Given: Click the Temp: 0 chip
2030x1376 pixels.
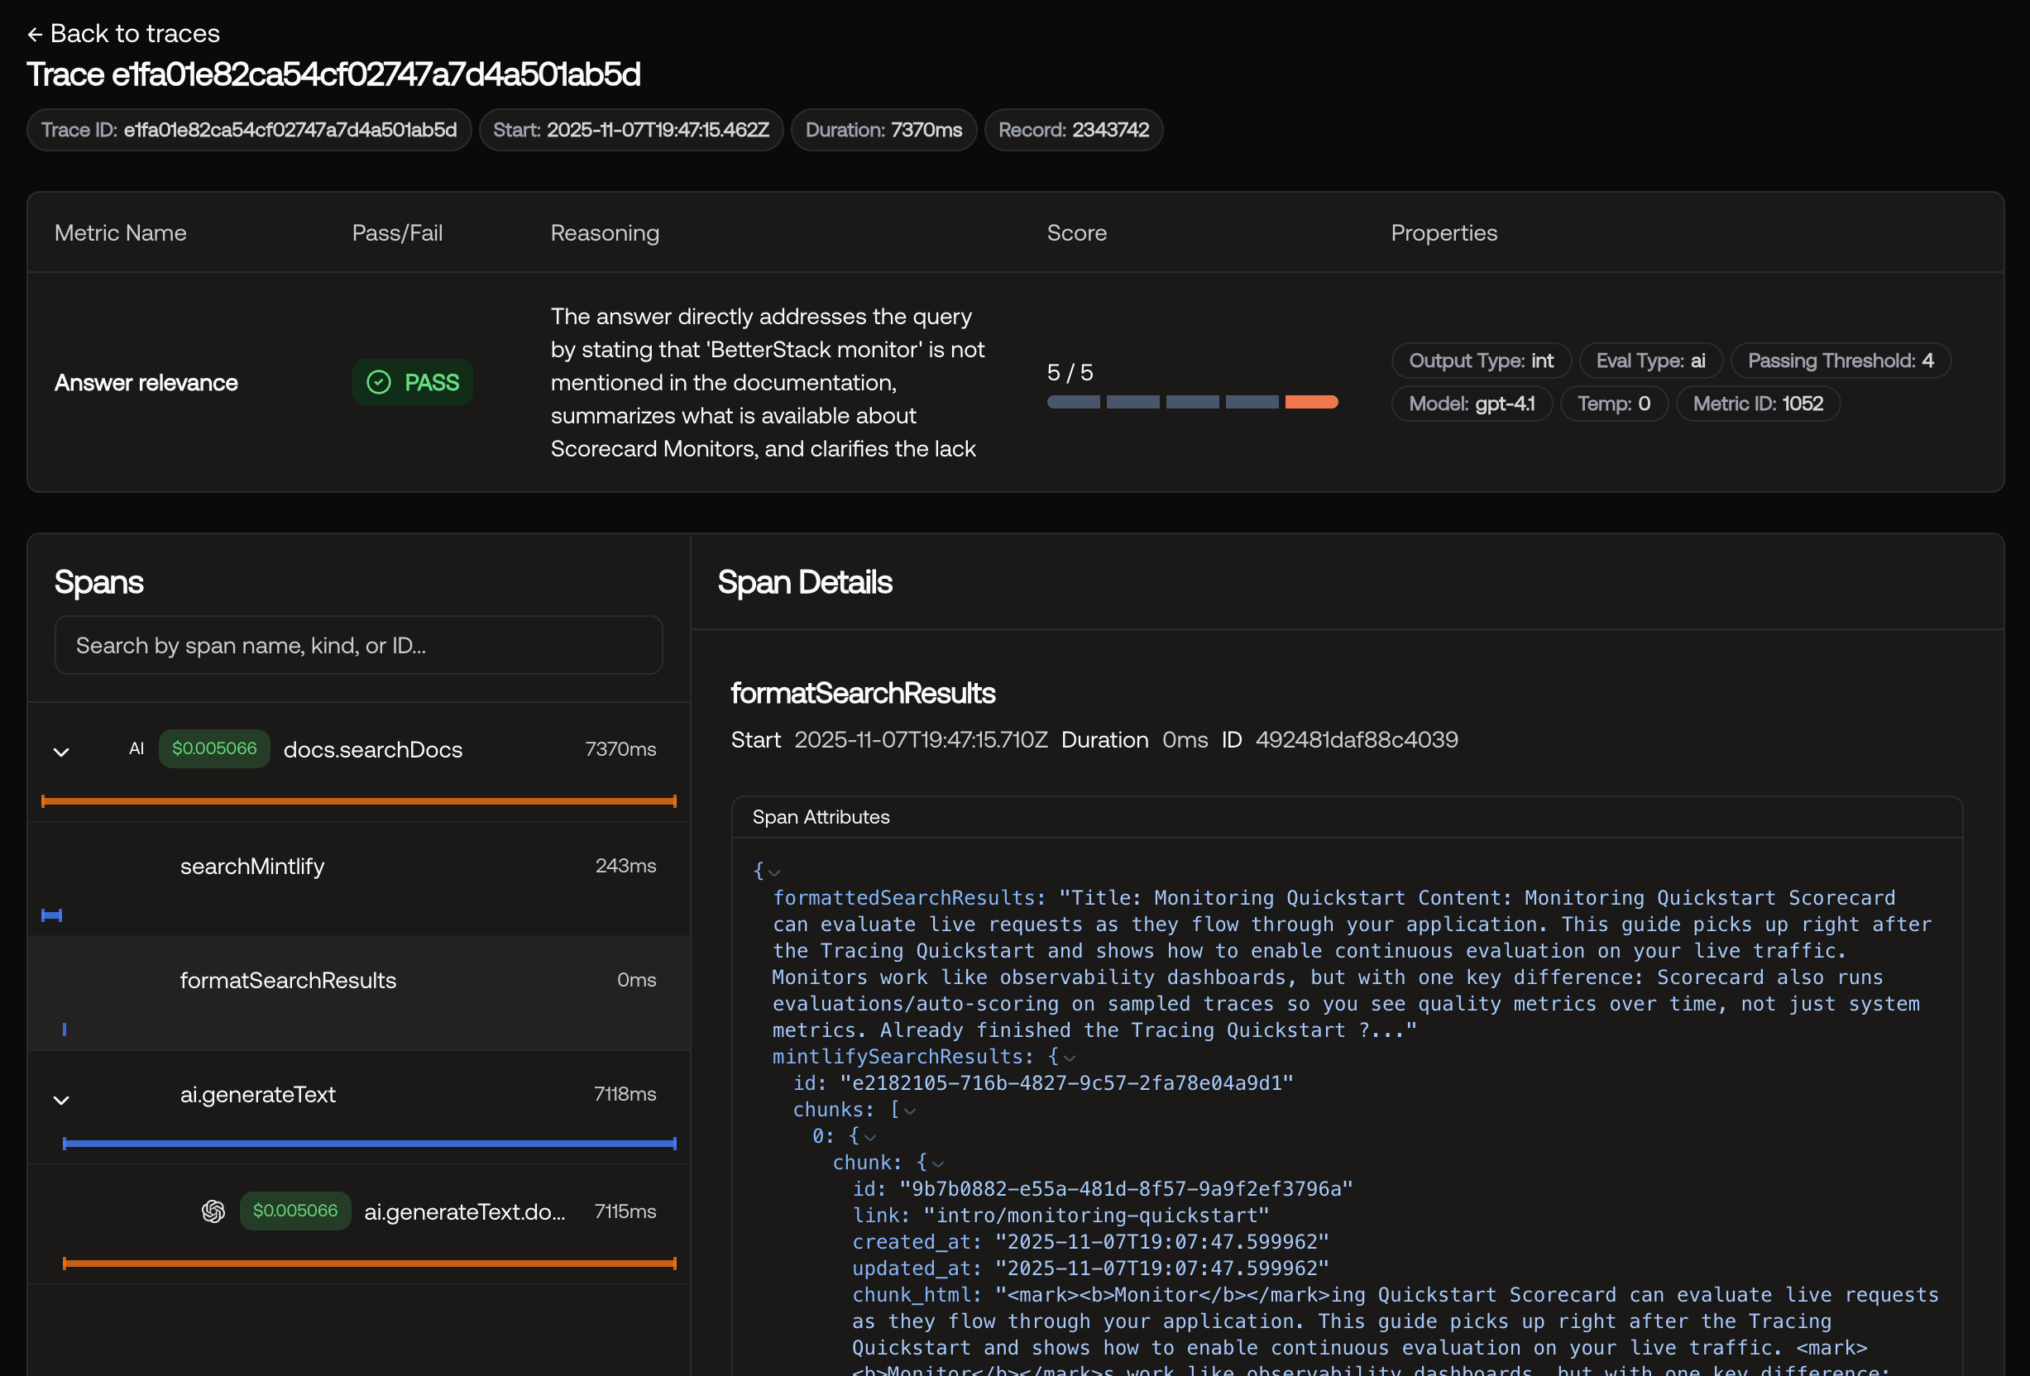Looking at the screenshot, I should coord(1613,404).
